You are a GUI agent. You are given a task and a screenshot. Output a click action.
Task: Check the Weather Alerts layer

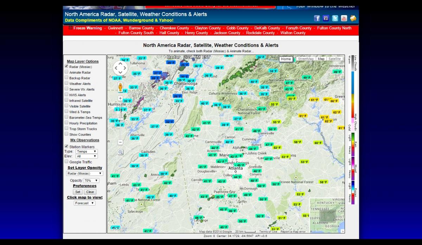click(x=66, y=83)
